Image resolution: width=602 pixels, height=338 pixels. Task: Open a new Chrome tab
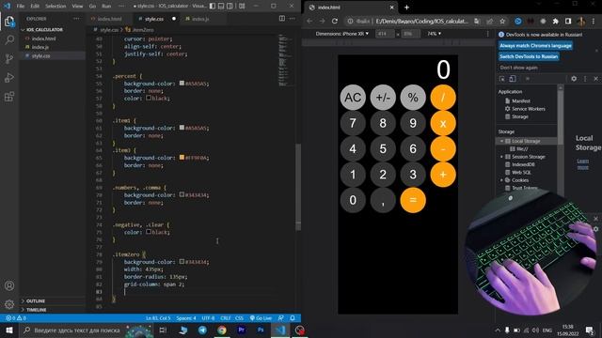[406, 8]
